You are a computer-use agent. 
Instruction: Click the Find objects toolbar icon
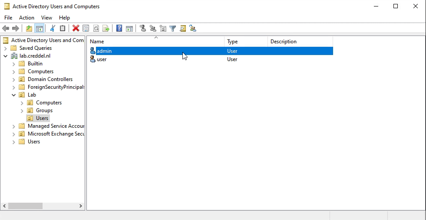[183, 29]
